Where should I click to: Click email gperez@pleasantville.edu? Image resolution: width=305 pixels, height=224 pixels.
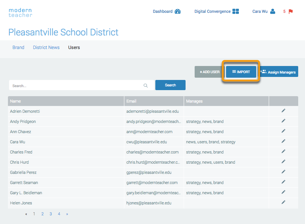[149, 172]
